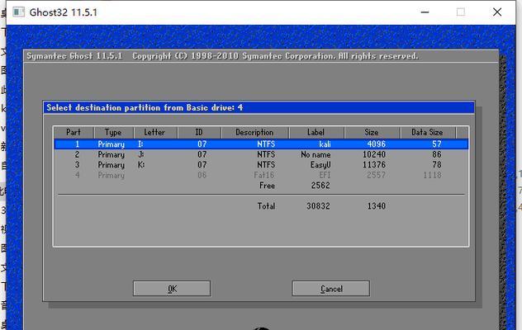The image size is (522, 330).
Task: Select partition 3 labeled EasyU
Action: (260, 165)
